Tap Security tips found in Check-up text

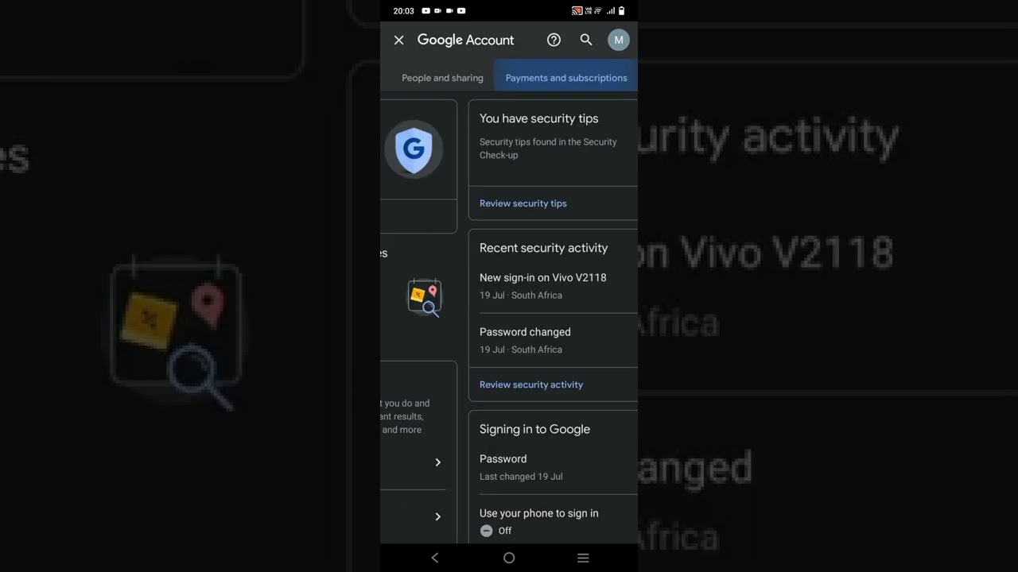[x=548, y=149]
